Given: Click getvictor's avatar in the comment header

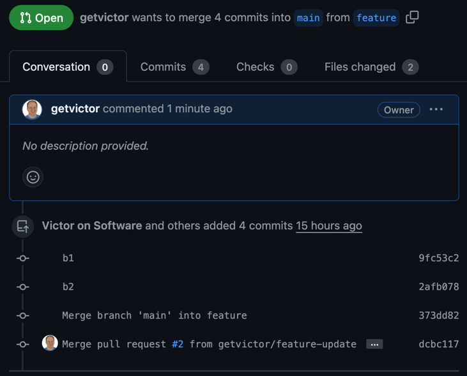Looking at the screenshot, I should [x=32, y=109].
